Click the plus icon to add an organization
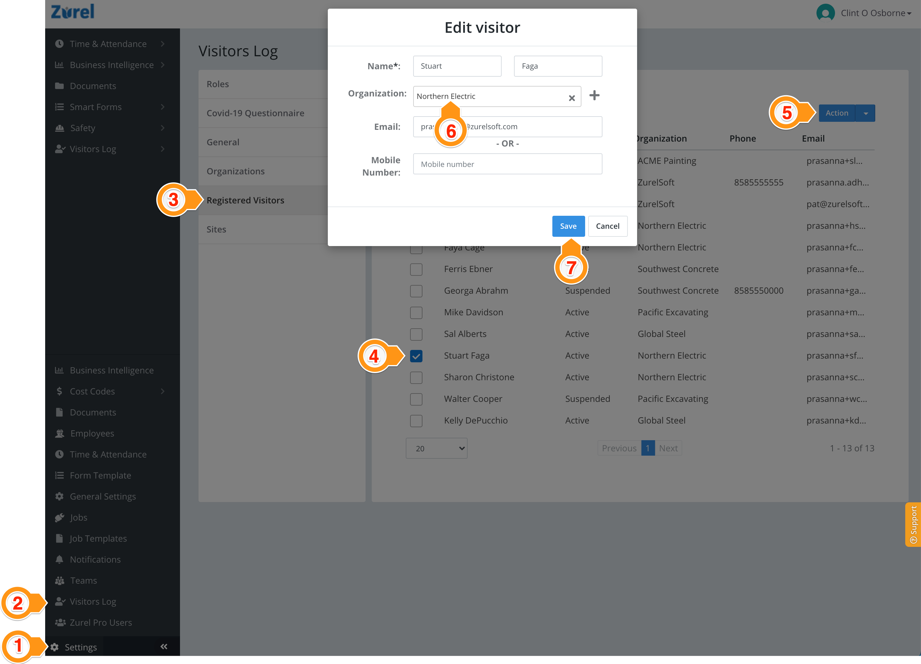Screen dimensions: 921x664 point(594,96)
